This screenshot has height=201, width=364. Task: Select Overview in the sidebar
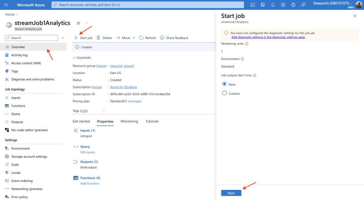34,47
